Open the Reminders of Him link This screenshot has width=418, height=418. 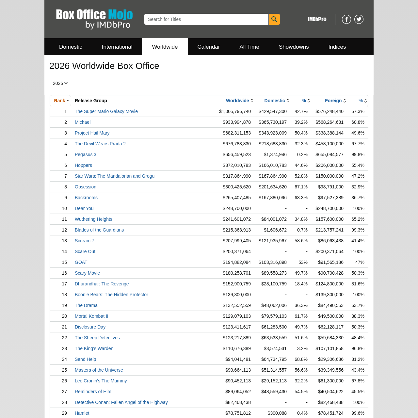[93, 392]
